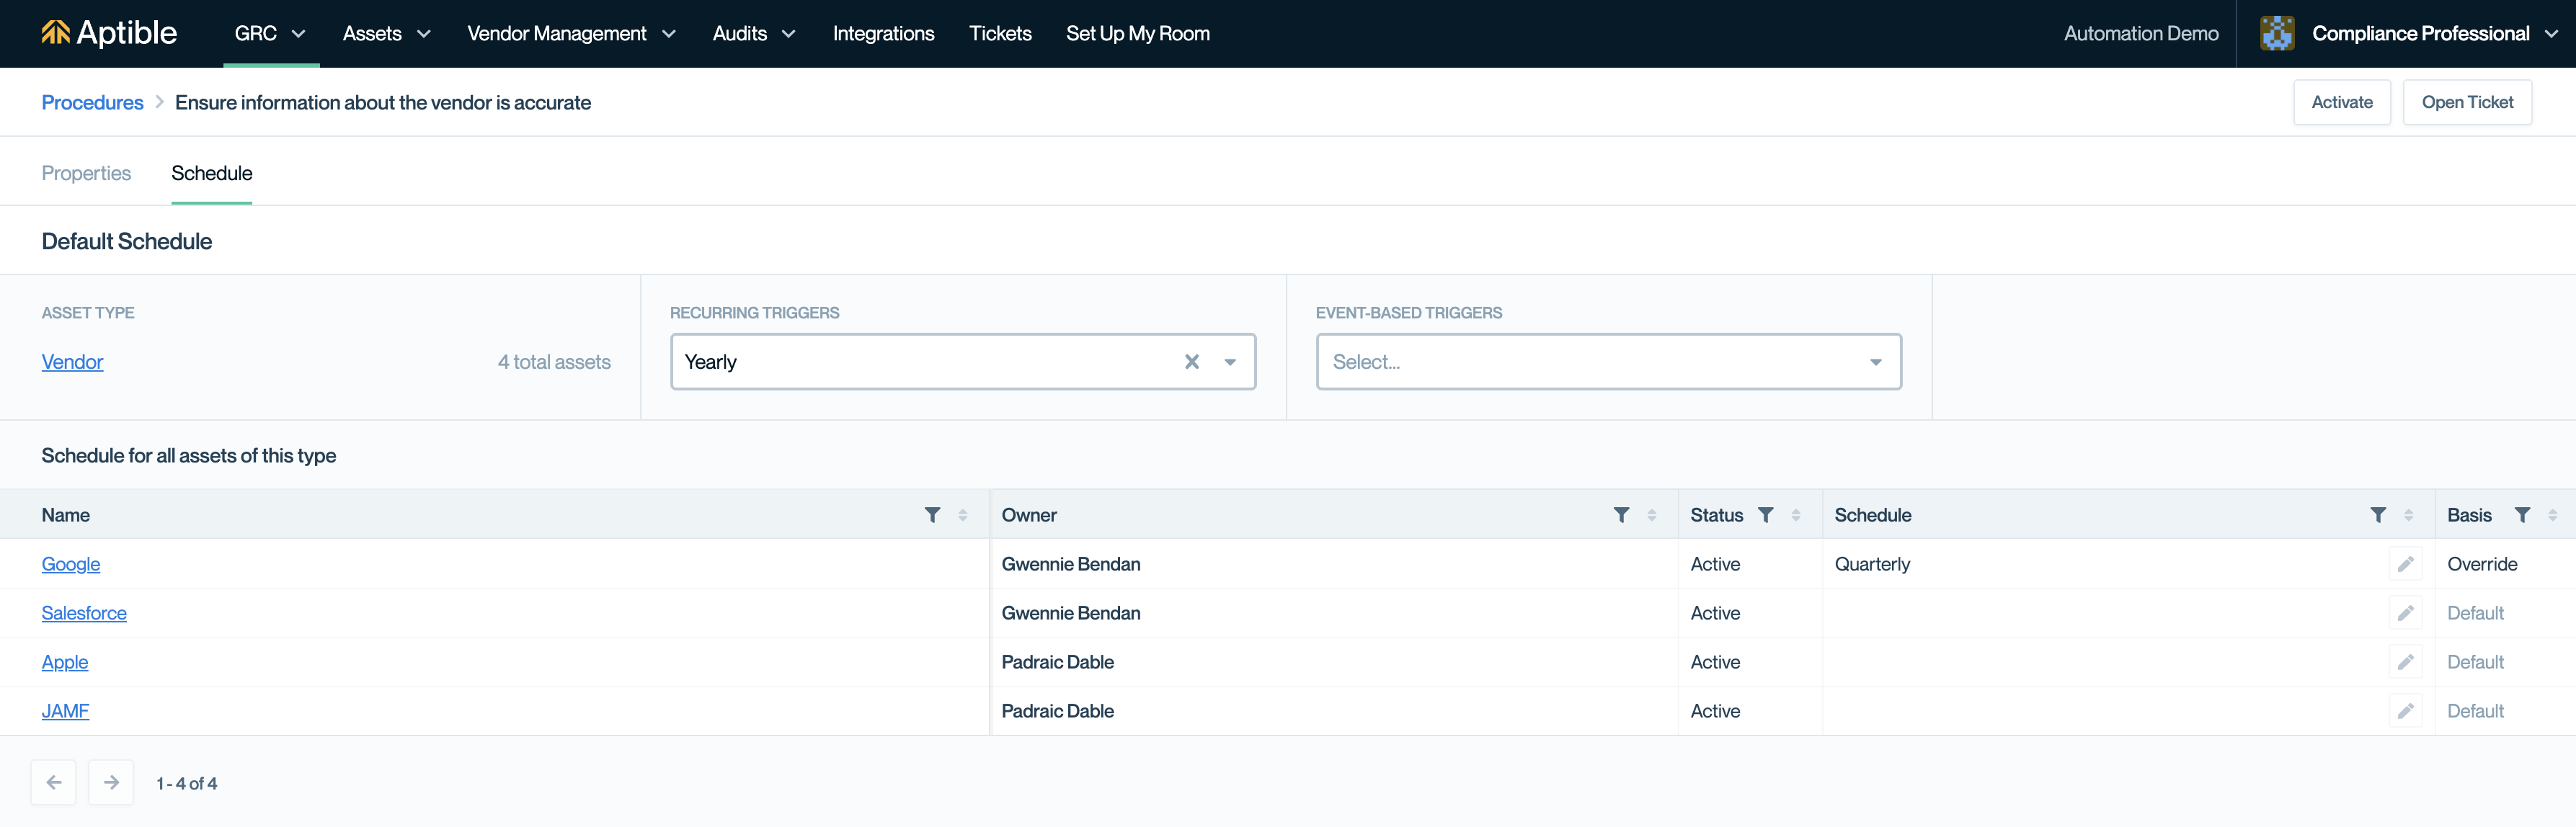Go to next page of results
Screen dimensions: 2576x827
click(x=111, y=783)
